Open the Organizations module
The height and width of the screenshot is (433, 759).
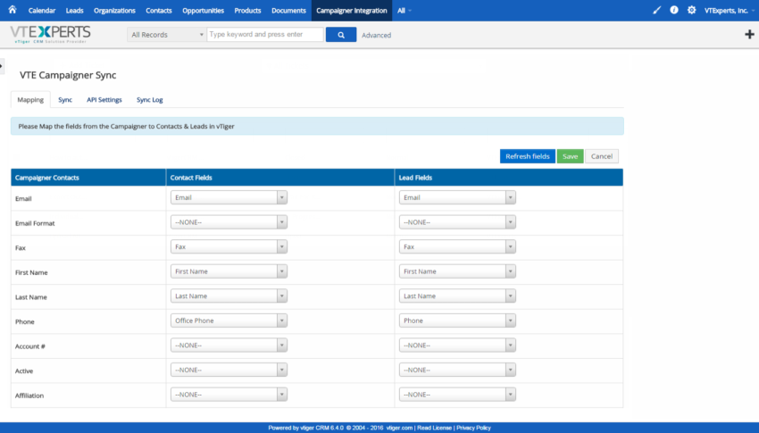(114, 11)
